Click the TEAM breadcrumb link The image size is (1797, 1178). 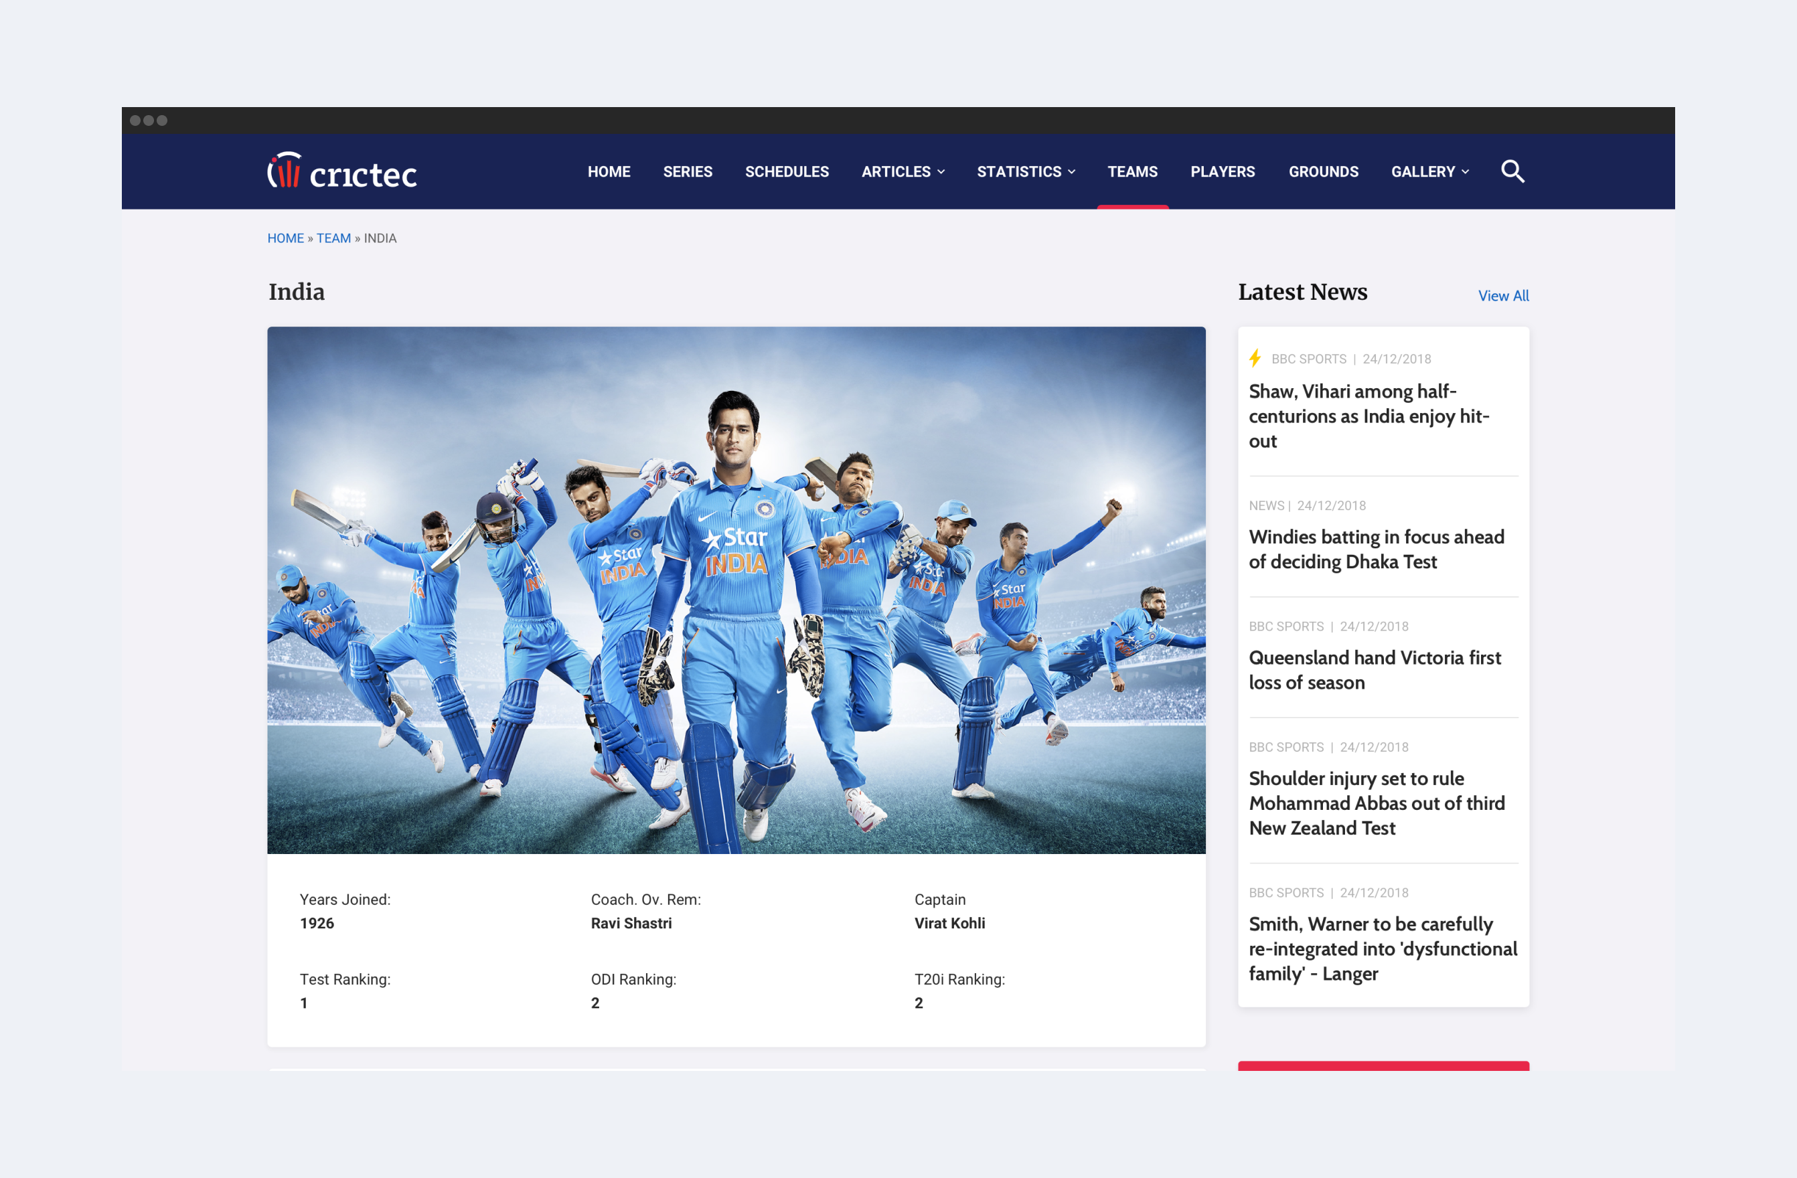[333, 238]
